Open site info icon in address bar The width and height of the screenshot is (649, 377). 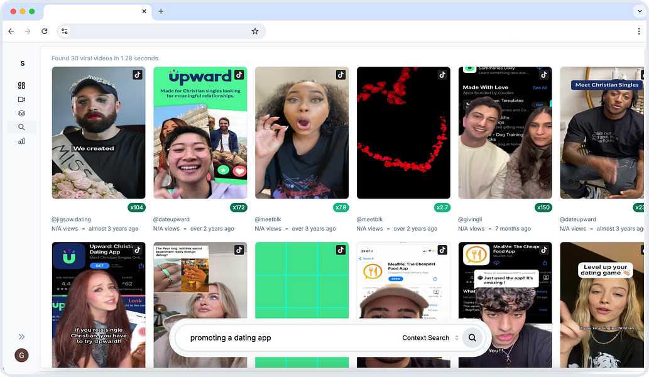64,31
